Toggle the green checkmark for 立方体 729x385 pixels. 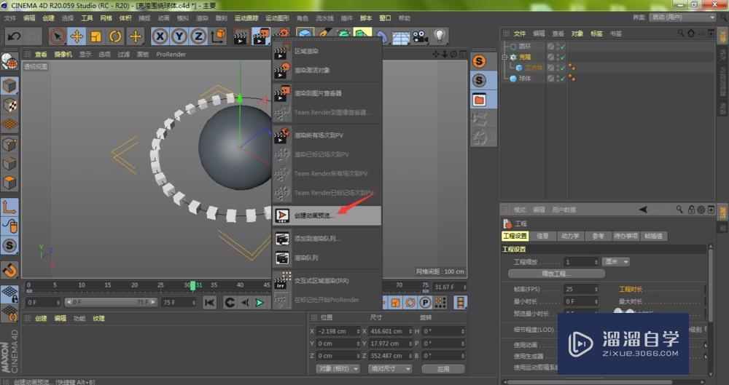coord(563,68)
